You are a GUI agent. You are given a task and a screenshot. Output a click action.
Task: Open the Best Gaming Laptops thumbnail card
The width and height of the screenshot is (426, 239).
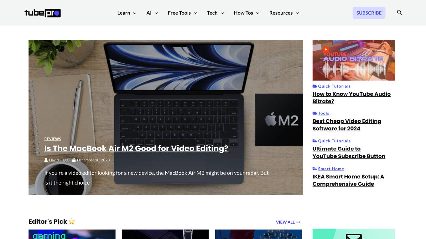coord(258,234)
